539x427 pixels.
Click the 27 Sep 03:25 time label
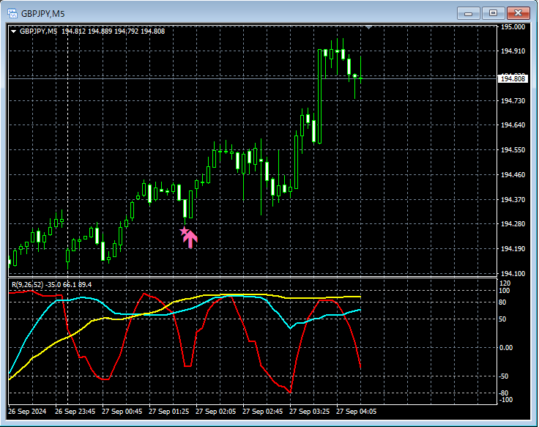pyautogui.click(x=309, y=411)
